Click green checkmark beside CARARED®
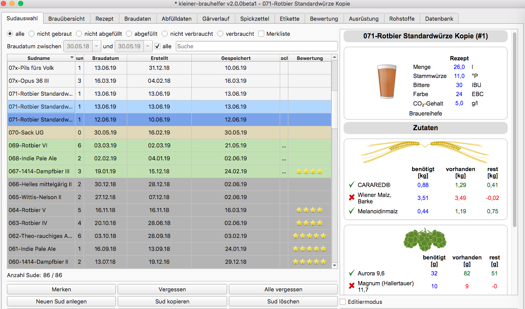 coord(352,185)
